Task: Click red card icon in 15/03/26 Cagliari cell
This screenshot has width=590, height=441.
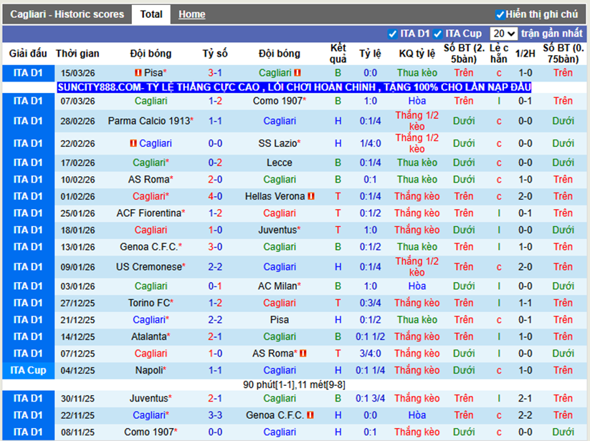Action: point(298,73)
